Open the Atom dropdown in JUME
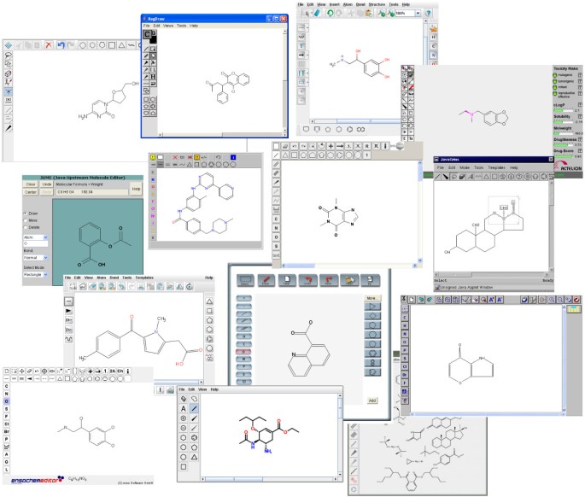Viewport: 585px width, 497px height. [x=36, y=237]
